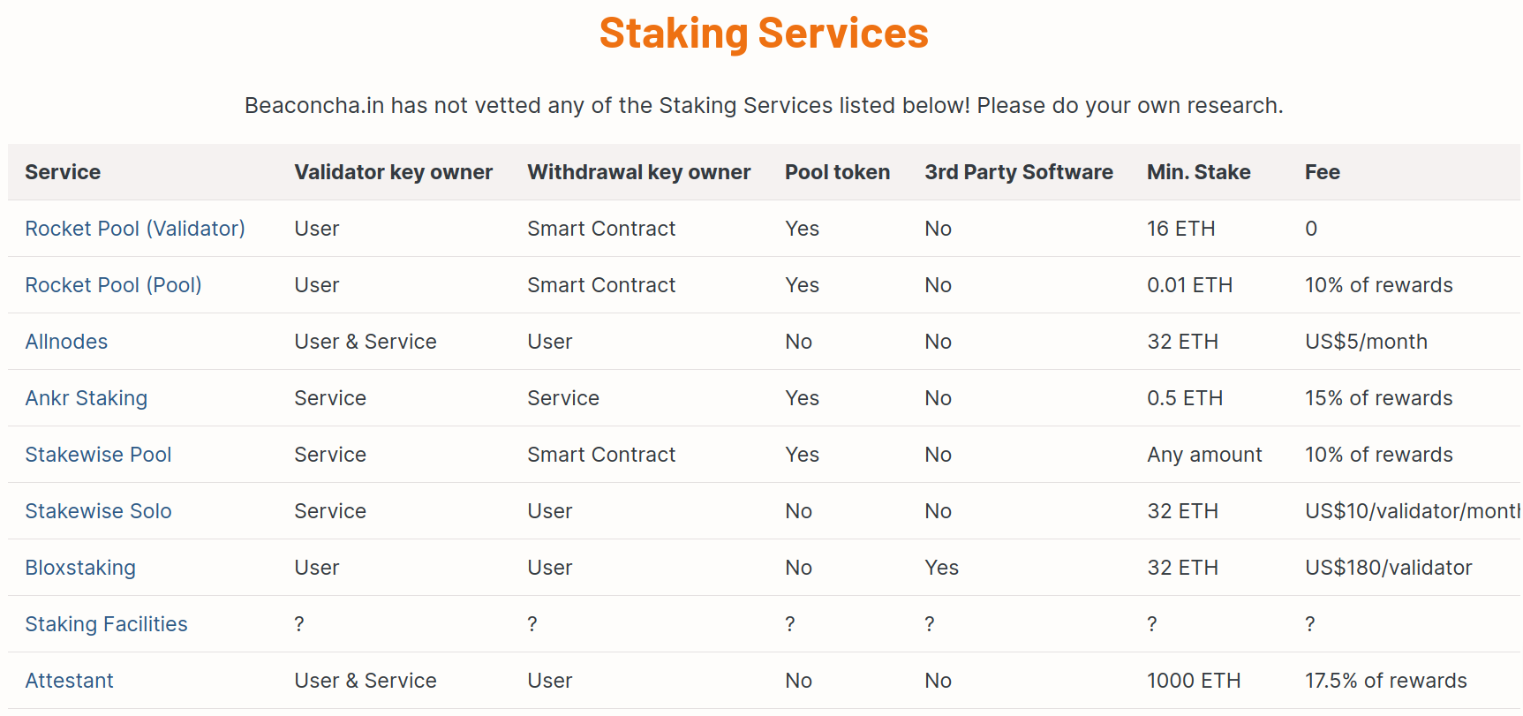
Task: Click the Staking Services page heading
Action: [x=763, y=34]
